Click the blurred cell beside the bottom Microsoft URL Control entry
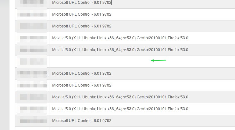235x130 pixels. coord(33,121)
